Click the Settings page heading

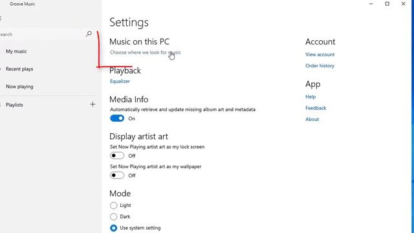point(129,23)
